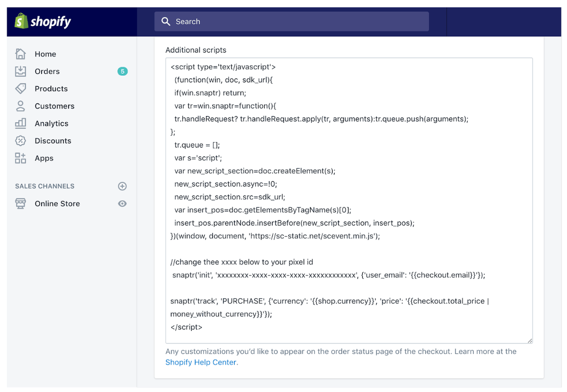This screenshot has height=392, width=567.
Task: Focus the Search field in top bar
Action: tap(292, 22)
